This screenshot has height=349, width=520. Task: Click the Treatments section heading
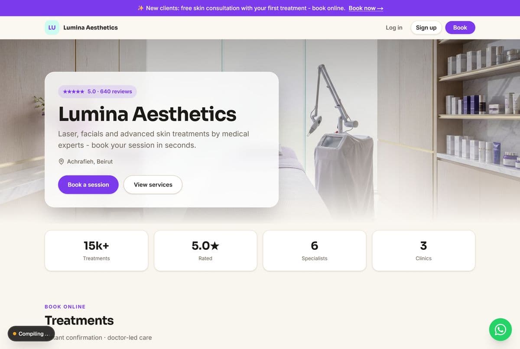click(x=79, y=320)
